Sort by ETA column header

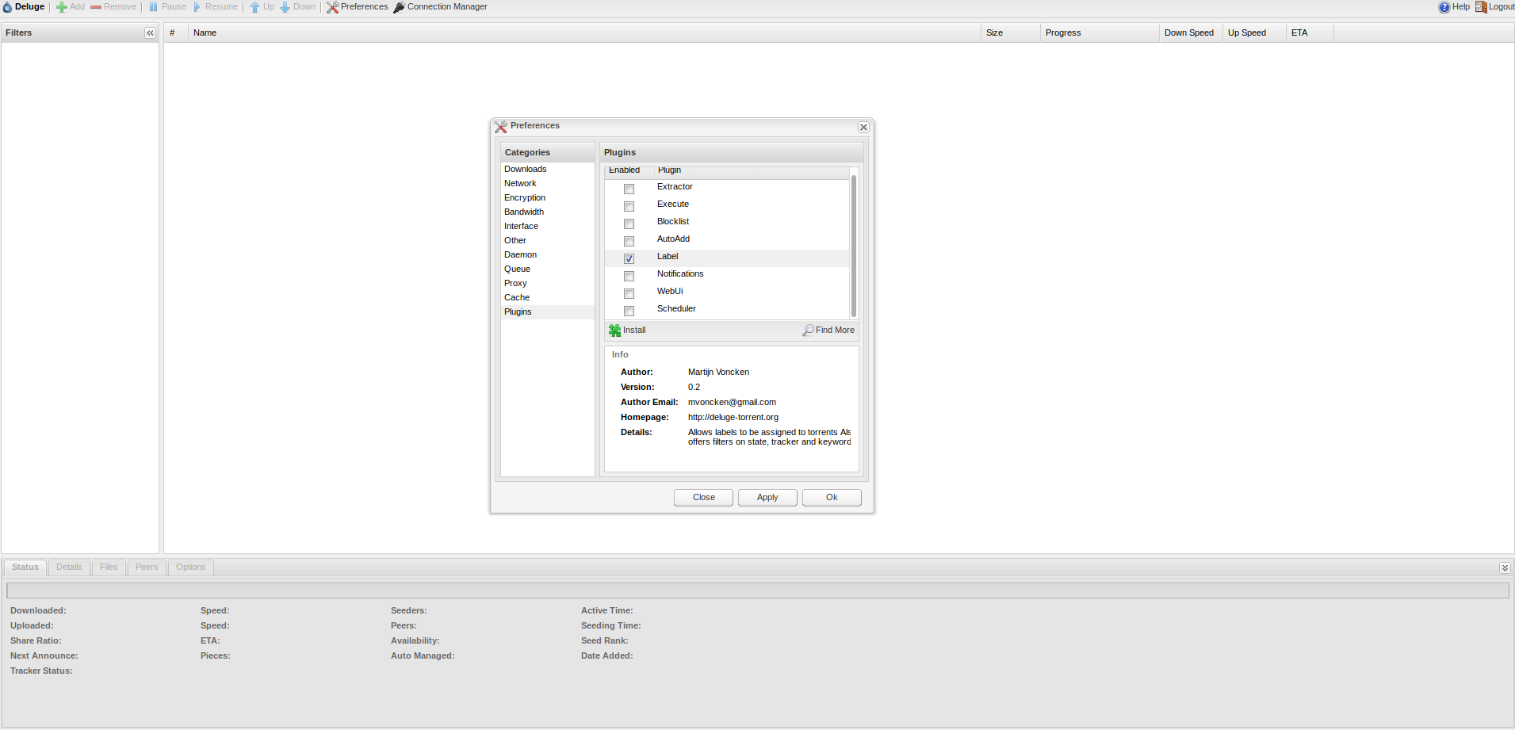point(1310,32)
